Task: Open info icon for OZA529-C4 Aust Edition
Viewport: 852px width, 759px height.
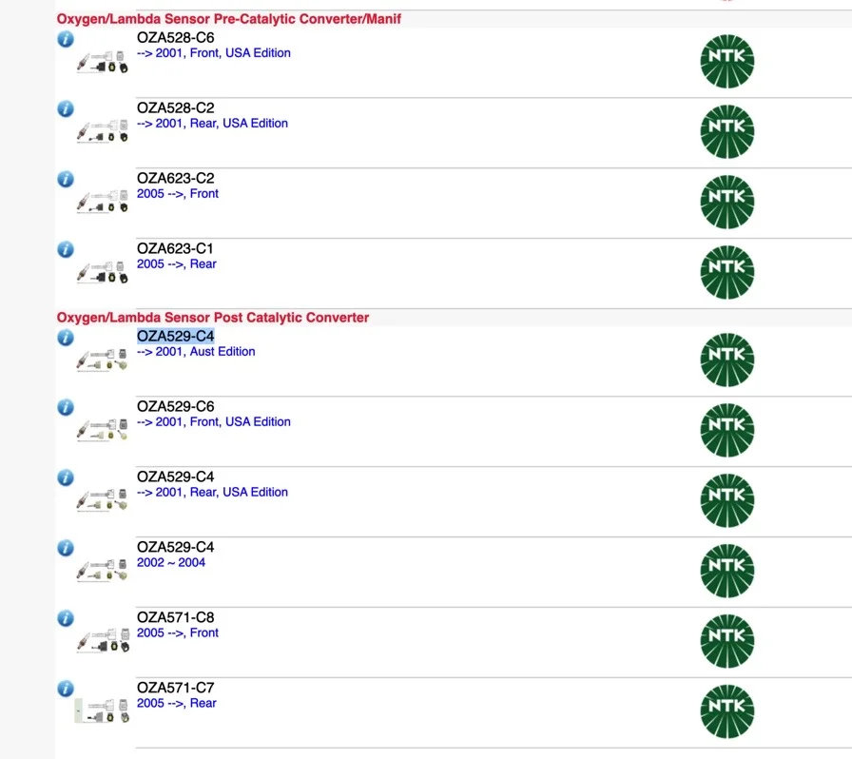Action: click(x=66, y=338)
